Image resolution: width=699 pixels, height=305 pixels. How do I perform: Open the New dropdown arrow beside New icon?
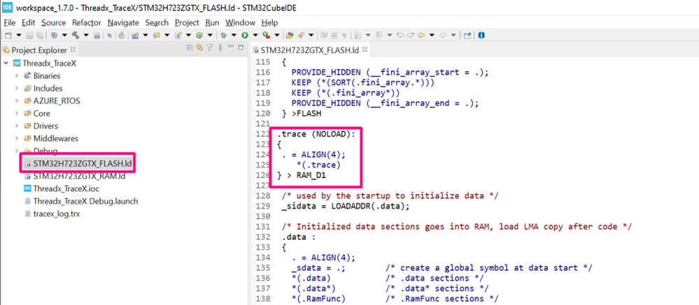tap(19, 35)
